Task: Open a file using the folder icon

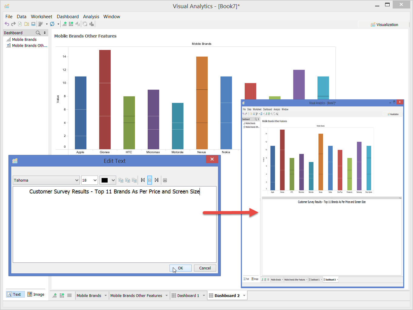Action: pos(27,24)
